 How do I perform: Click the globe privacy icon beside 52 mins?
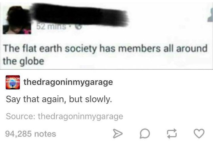[79, 27]
